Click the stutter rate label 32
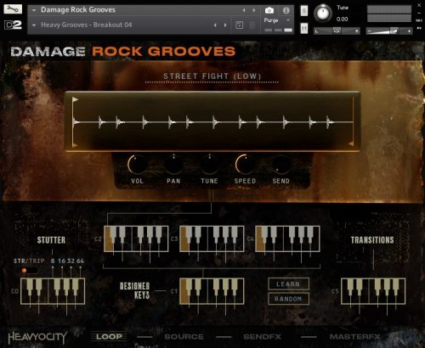This screenshot has height=348, width=425. [71, 261]
